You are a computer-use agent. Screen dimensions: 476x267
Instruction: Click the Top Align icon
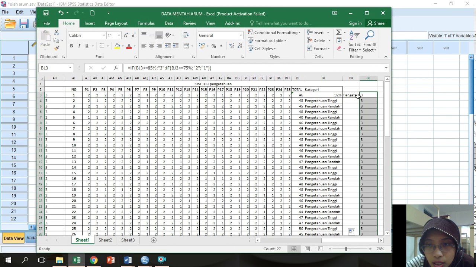click(144, 35)
